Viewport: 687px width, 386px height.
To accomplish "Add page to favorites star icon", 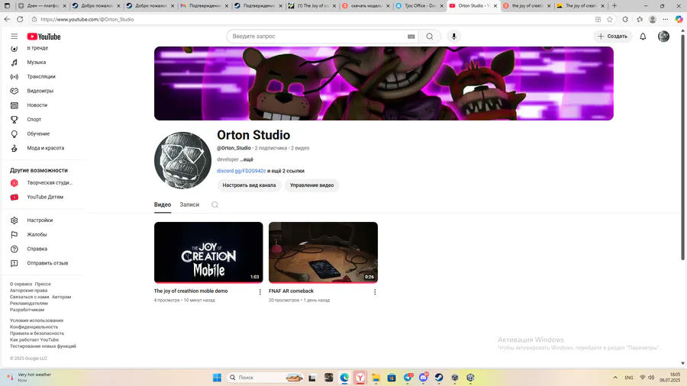I will pyautogui.click(x=609, y=19).
